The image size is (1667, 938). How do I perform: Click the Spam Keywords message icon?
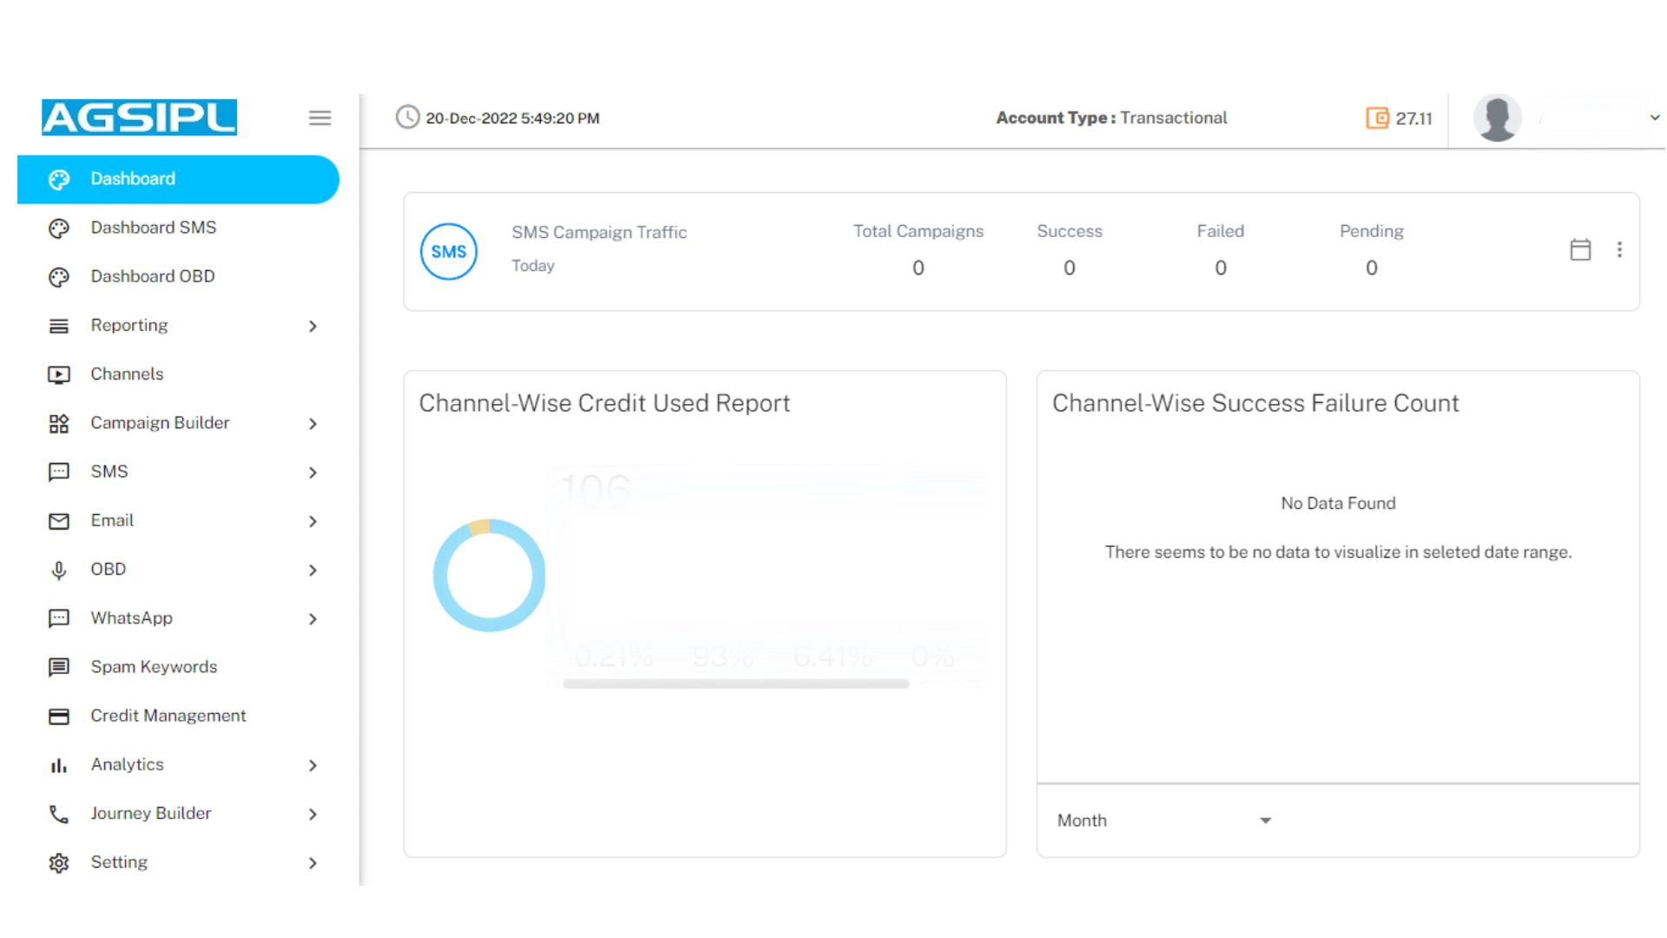(x=59, y=667)
